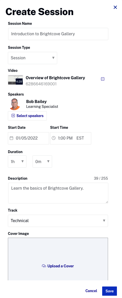
Task: Click the video thumbnail showing 4:28
Action: pyautogui.click(x=16, y=80)
